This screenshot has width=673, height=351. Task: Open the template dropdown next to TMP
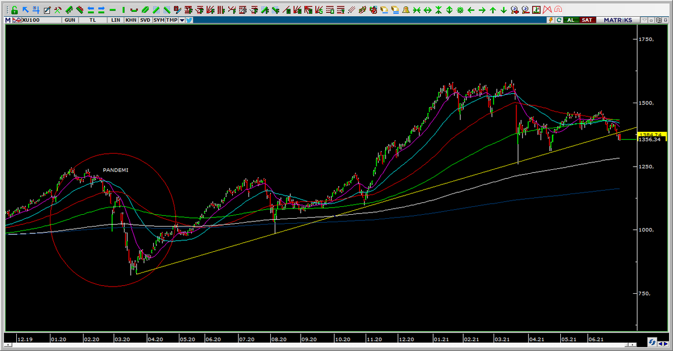point(182,20)
